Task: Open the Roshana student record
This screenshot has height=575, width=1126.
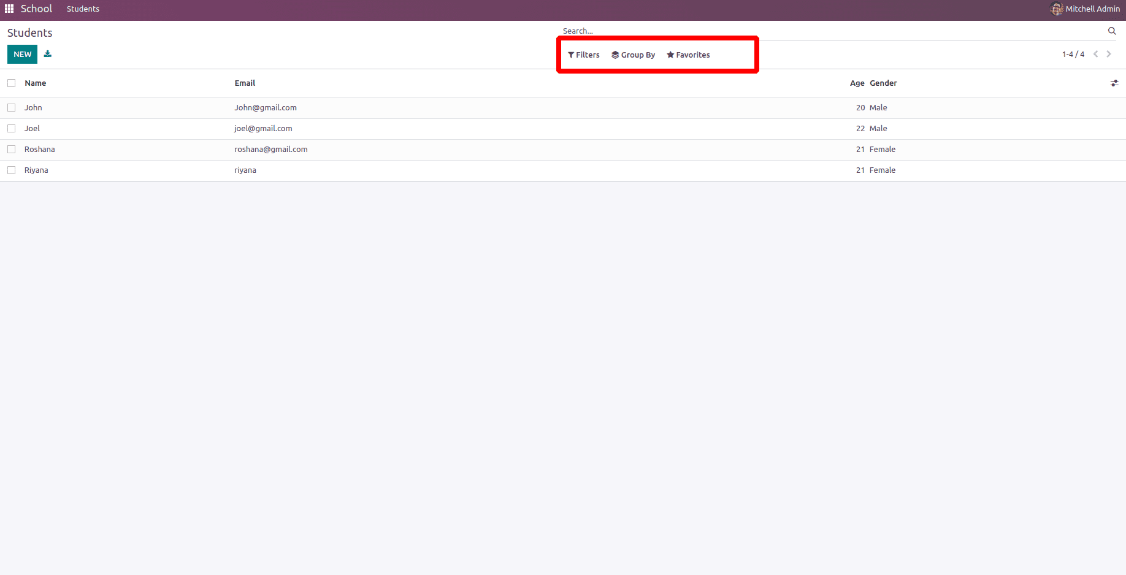Action: [x=40, y=150]
